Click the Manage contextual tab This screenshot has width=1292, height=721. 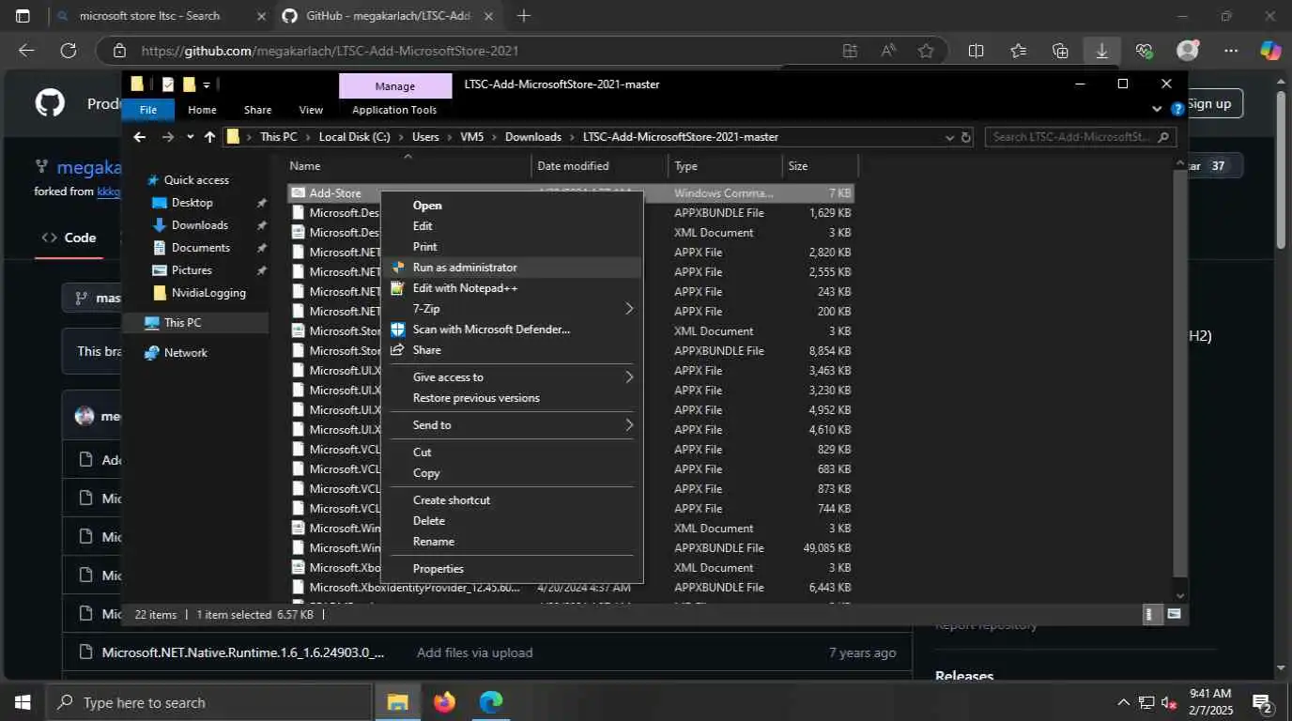pos(394,85)
